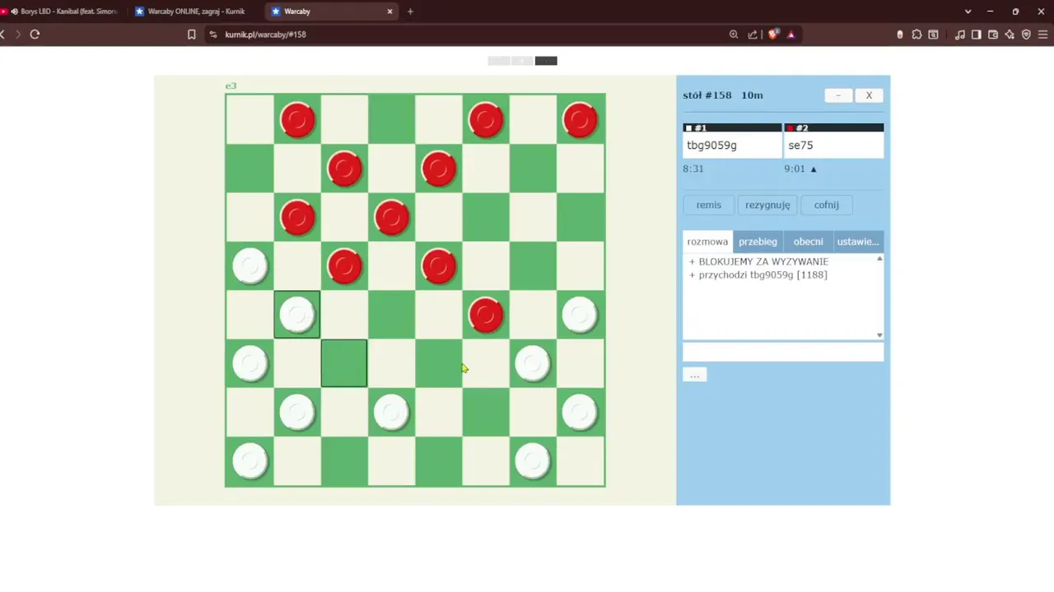Select the white piece on d2
The height and width of the screenshot is (592, 1054).
(x=391, y=412)
